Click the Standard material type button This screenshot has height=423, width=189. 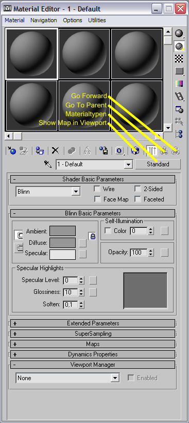[x=158, y=164]
